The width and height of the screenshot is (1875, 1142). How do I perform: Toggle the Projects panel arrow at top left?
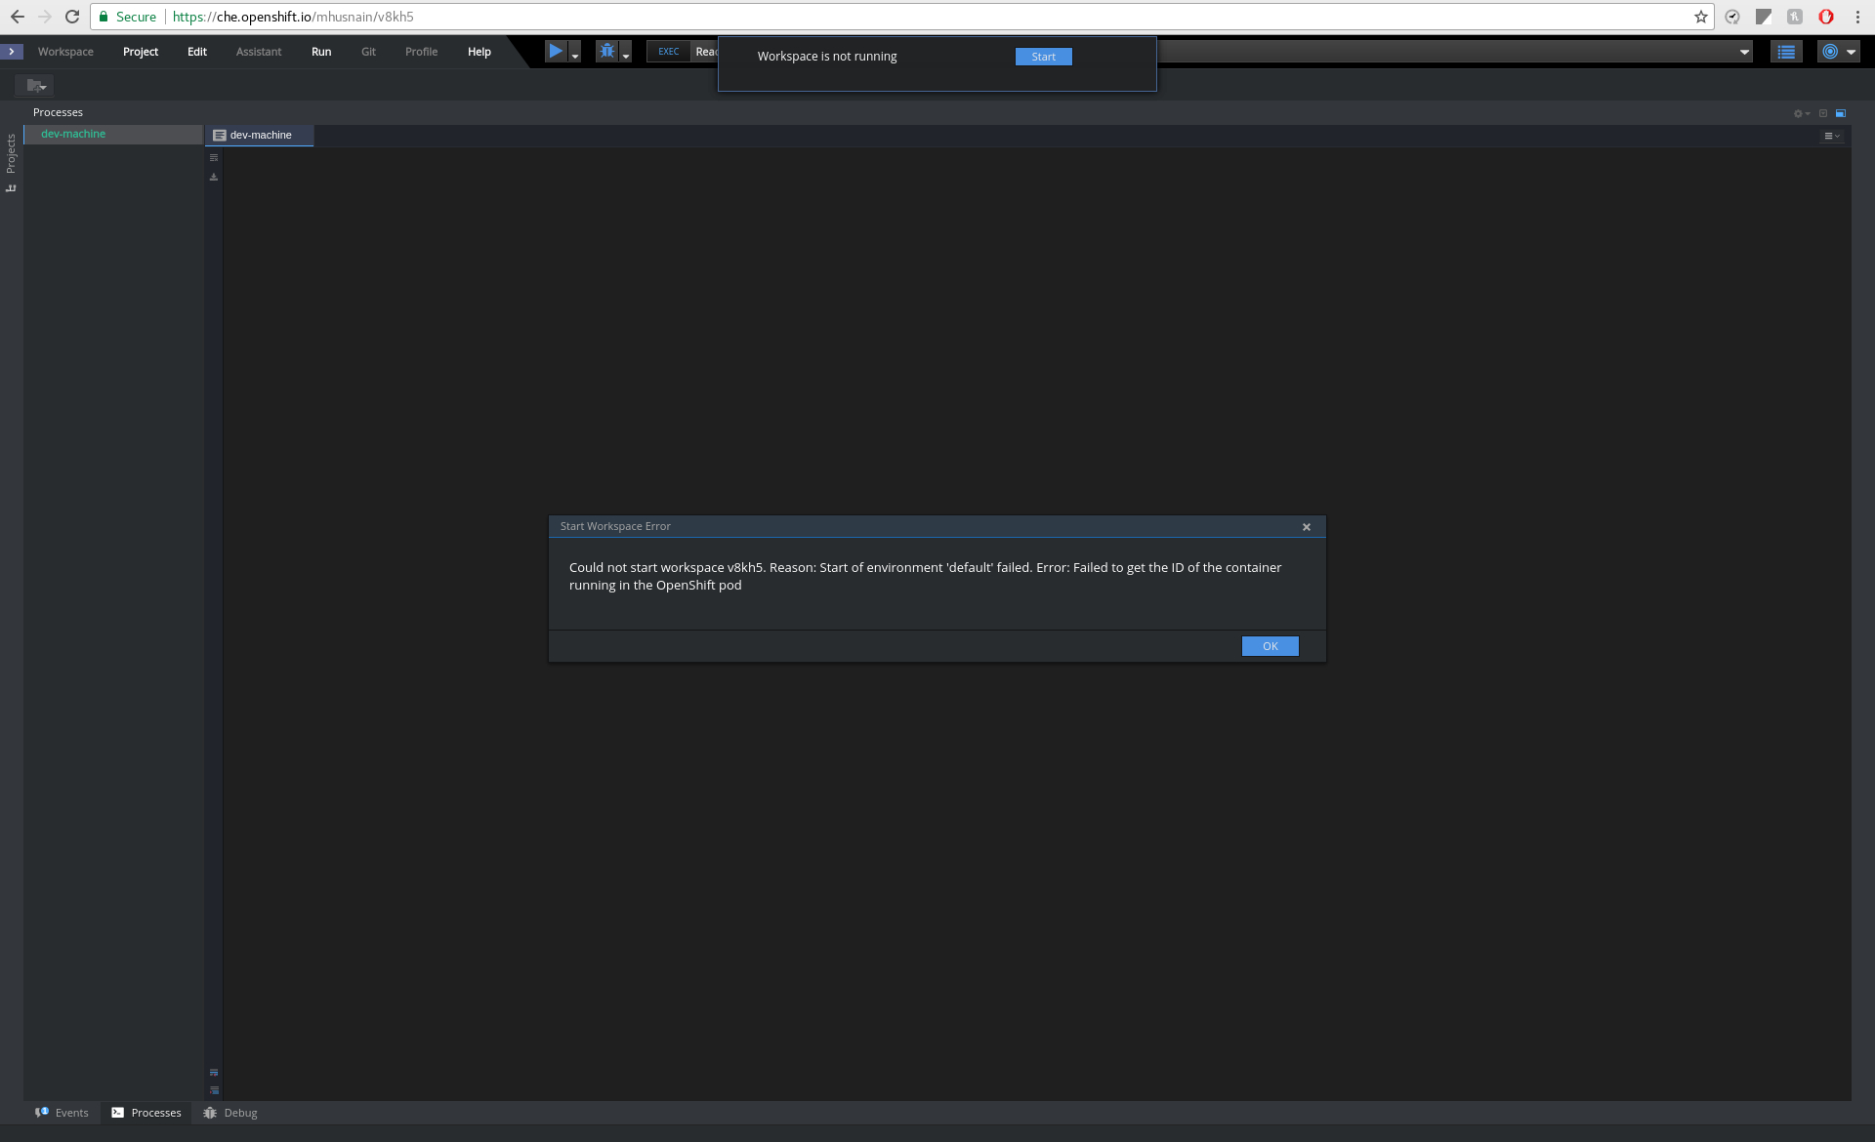12,52
